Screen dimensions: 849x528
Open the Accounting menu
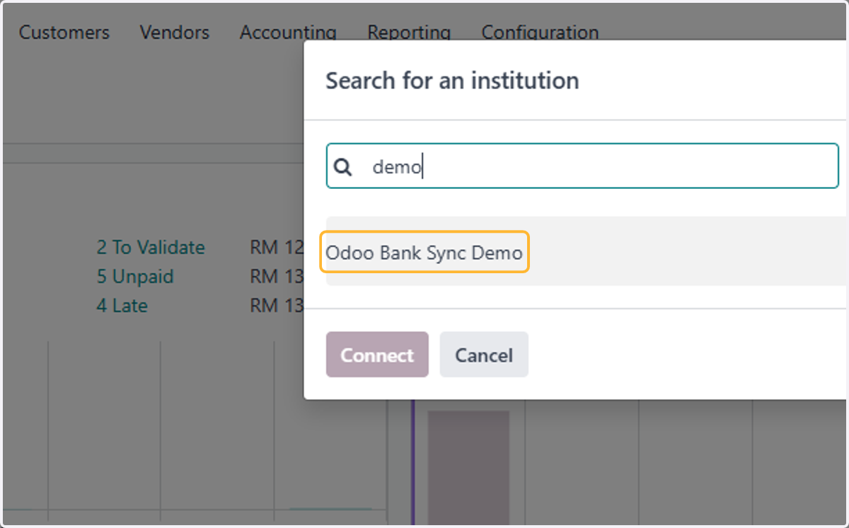tap(288, 33)
